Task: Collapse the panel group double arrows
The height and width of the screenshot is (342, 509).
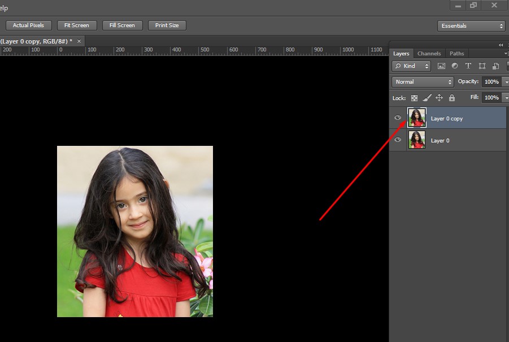Action: point(501,45)
